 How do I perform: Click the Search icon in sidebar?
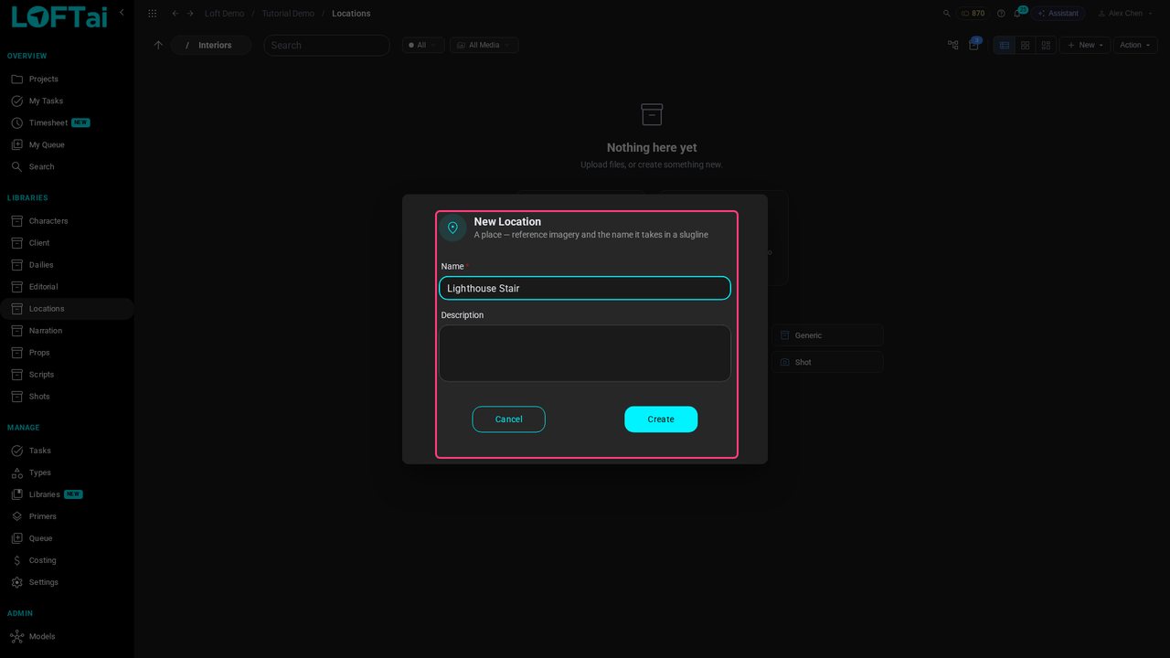click(16, 167)
